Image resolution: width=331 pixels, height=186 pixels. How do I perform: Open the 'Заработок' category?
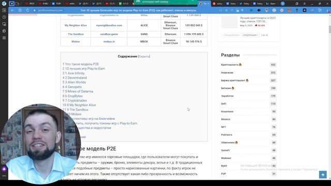(228, 96)
